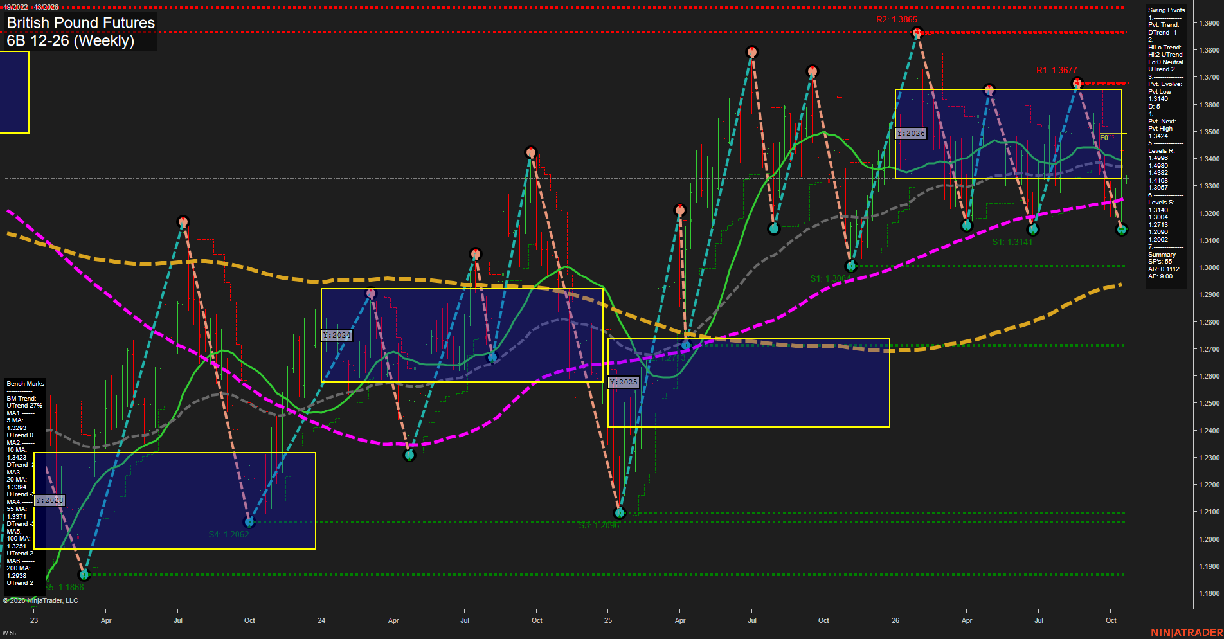Click the S5: 1.1868 support label
The width and height of the screenshot is (1224, 639).
click(x=64, y=587)
